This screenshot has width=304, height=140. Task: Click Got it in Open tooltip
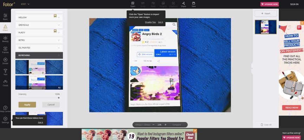[x=160, y=22]
